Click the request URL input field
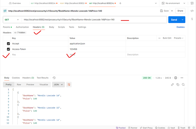The width and height of the screenshot is (196, 129). point(92,20)
